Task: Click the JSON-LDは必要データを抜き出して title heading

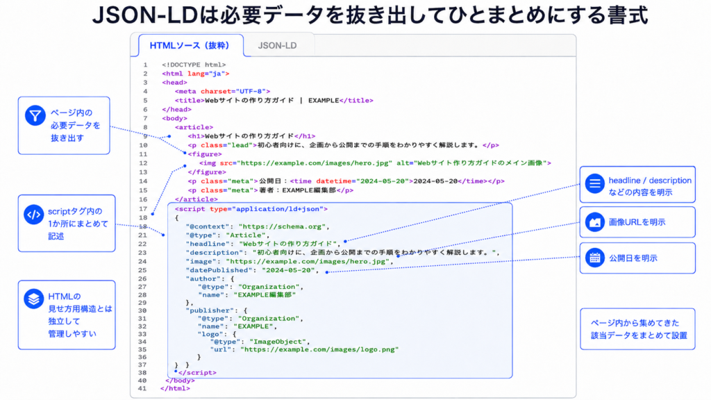Action: click(x=370, y=15)
